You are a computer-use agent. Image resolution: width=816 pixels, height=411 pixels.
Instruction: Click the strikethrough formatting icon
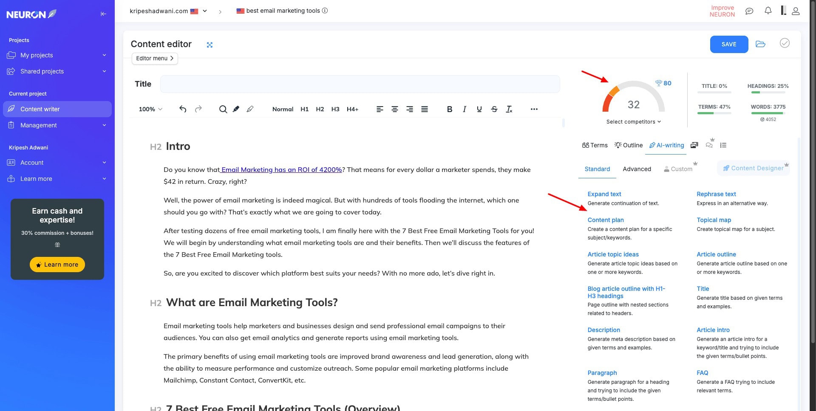tap(494, 109)
